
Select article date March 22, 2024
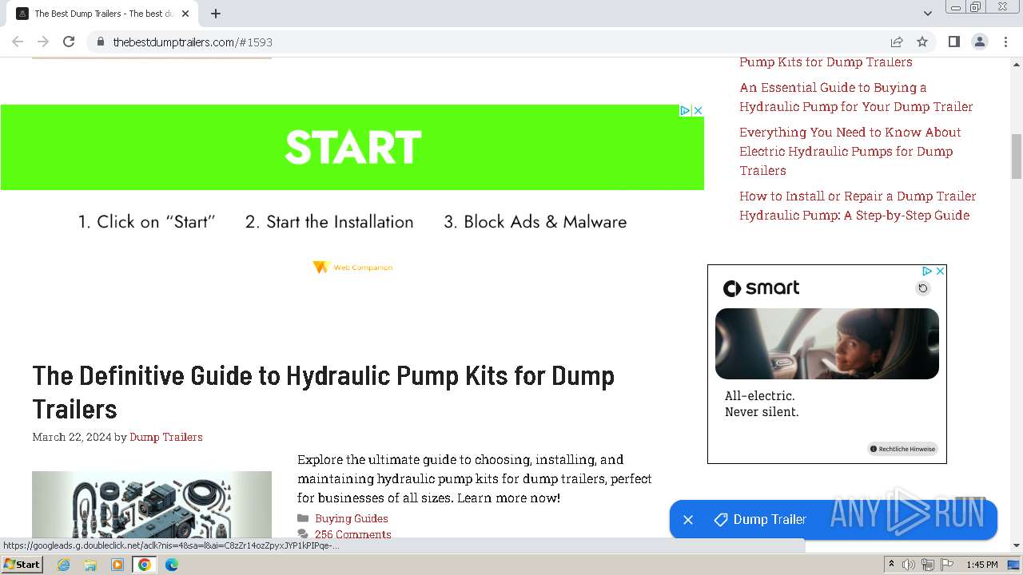tap(72, 437)
